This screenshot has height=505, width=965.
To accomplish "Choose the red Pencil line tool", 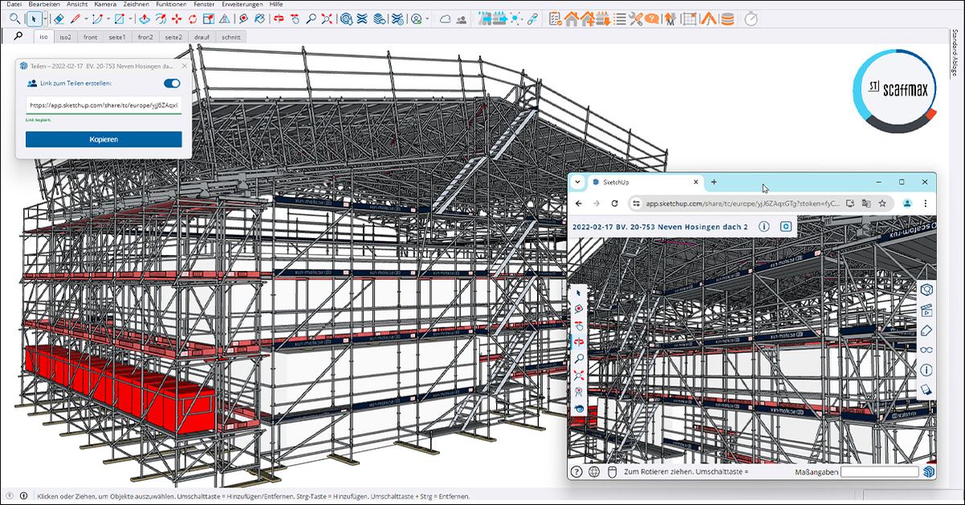I will click(x=75, y=18).
